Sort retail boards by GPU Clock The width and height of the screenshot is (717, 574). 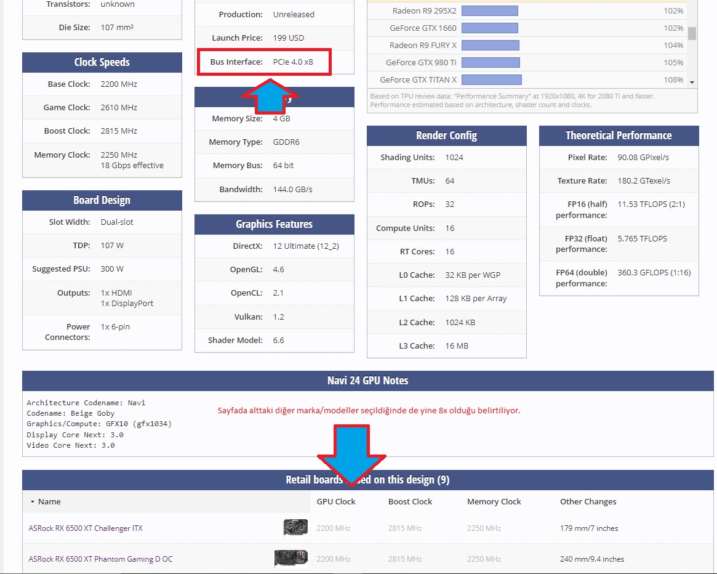tap(336, 502)
